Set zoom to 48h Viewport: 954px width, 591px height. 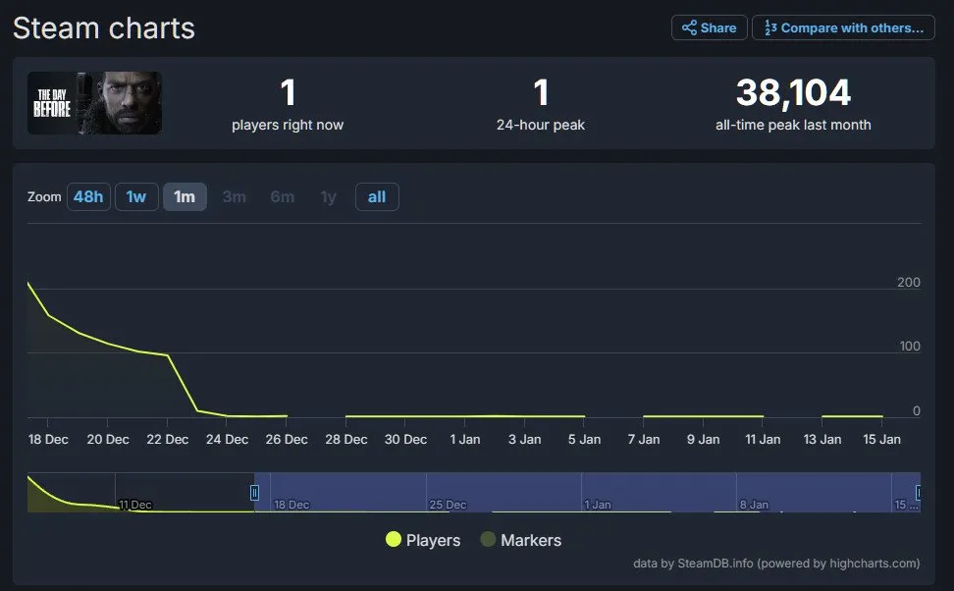point(88,196)
